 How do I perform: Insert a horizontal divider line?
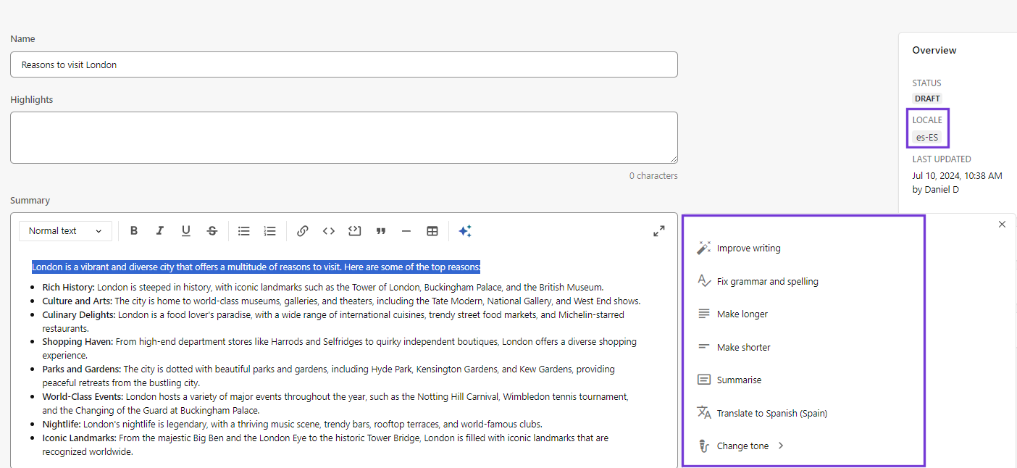[406, 231]
